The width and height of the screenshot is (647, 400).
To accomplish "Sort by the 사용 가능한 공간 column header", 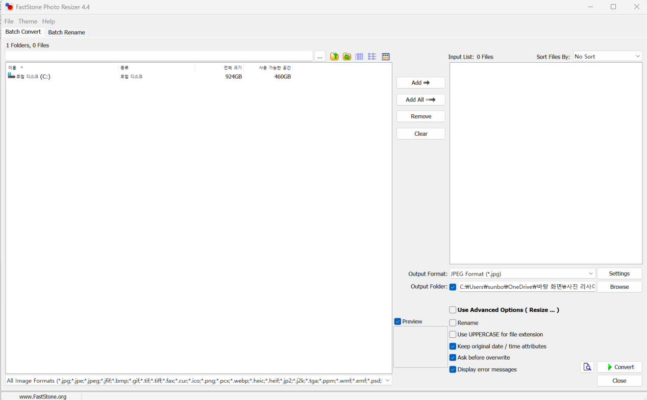I will 268,67.
